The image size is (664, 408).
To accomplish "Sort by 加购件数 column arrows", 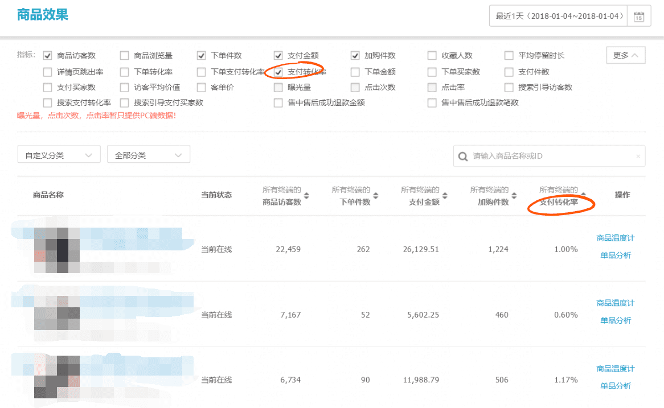I will [x=514, y=196].
